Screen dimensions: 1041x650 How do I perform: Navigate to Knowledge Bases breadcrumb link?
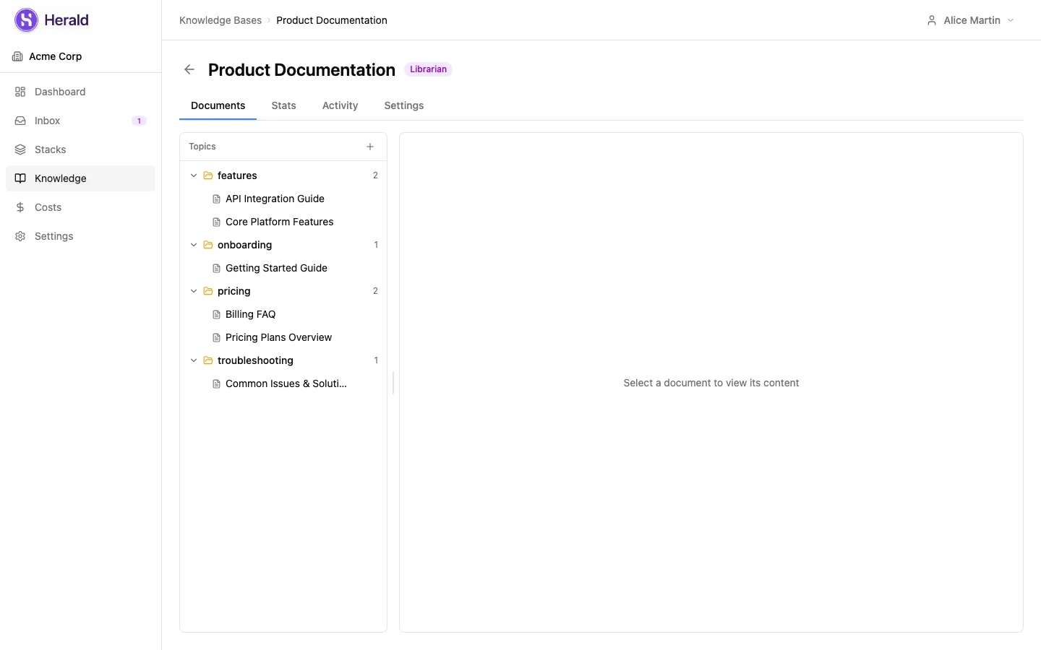click(x=220, y=20)
